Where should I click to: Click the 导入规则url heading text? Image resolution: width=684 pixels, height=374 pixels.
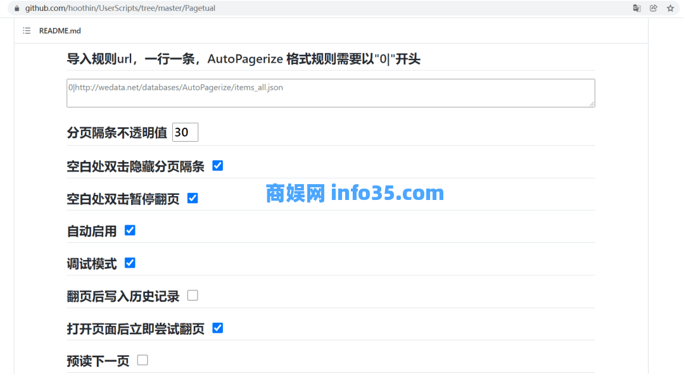coord(243,59)
